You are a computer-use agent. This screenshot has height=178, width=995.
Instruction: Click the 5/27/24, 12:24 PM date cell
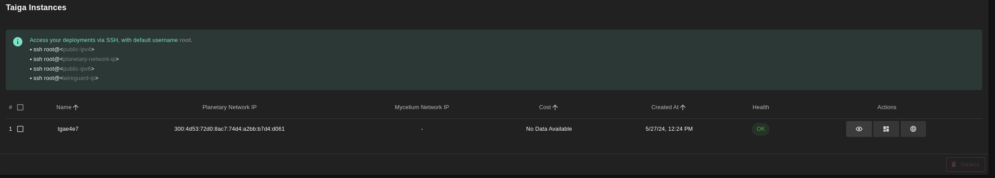click(669, 129)
